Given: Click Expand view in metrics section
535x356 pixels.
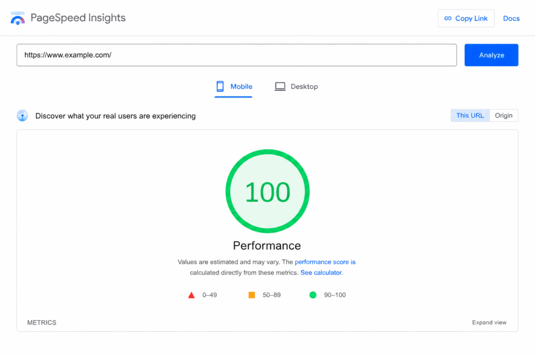Looking at the screenshot, I should click(489, 322).
